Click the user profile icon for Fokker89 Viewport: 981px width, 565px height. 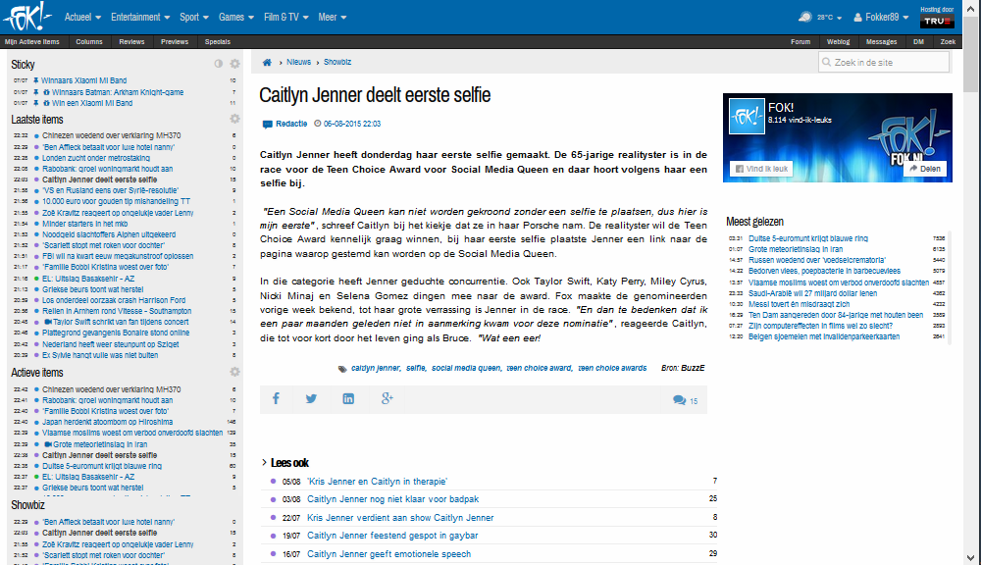point(857,18)
